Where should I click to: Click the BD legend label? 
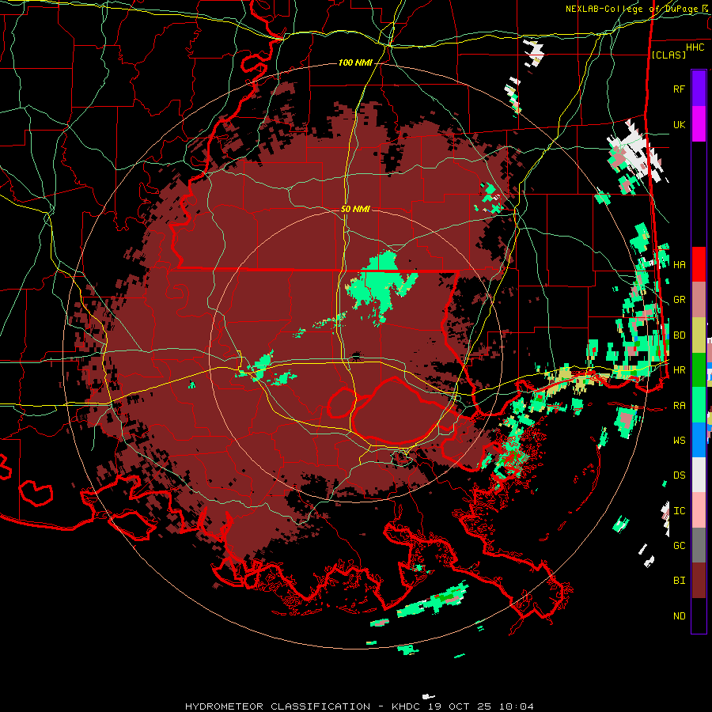pyautogui.click(x=679, y=335)
